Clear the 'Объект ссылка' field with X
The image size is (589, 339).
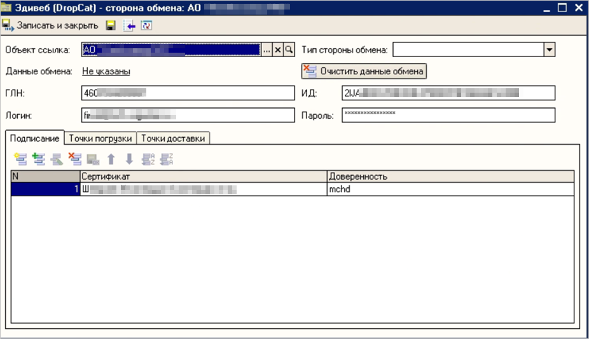point(277,50)
